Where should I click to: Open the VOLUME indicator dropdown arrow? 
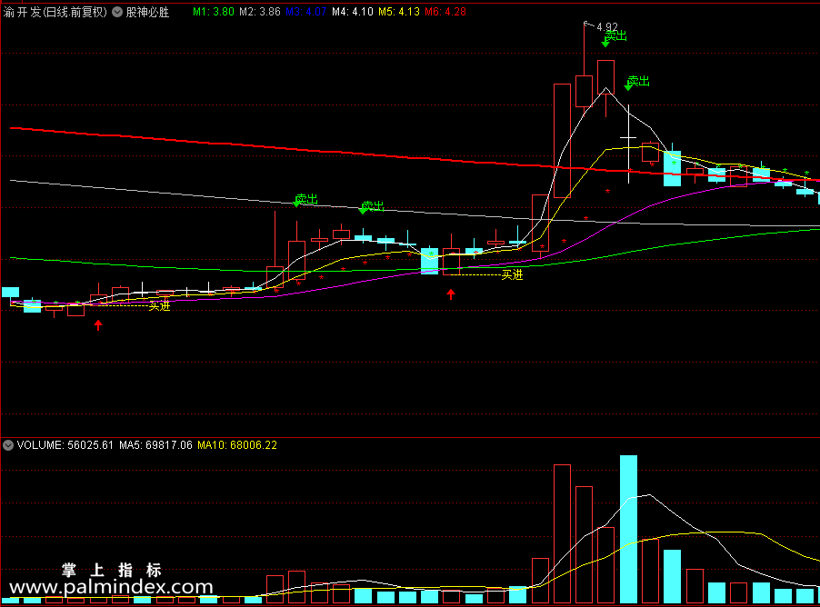[8, 445]
